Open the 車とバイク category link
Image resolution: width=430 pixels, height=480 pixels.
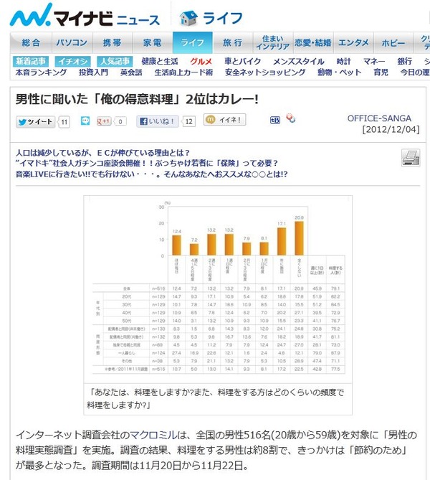point(242,61)
